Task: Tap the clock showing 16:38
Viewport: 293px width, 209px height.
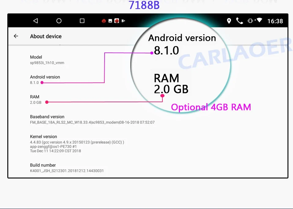Action: point(276,21)
